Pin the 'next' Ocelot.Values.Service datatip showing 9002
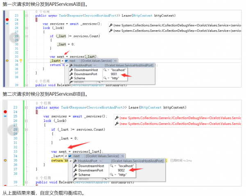This screenshot has height=196, width=246. (123, 156)
